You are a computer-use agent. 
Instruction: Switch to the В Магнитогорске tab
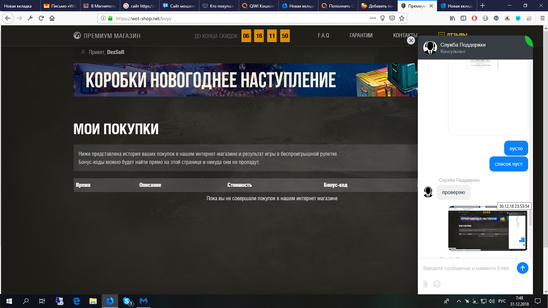(100, 6)
